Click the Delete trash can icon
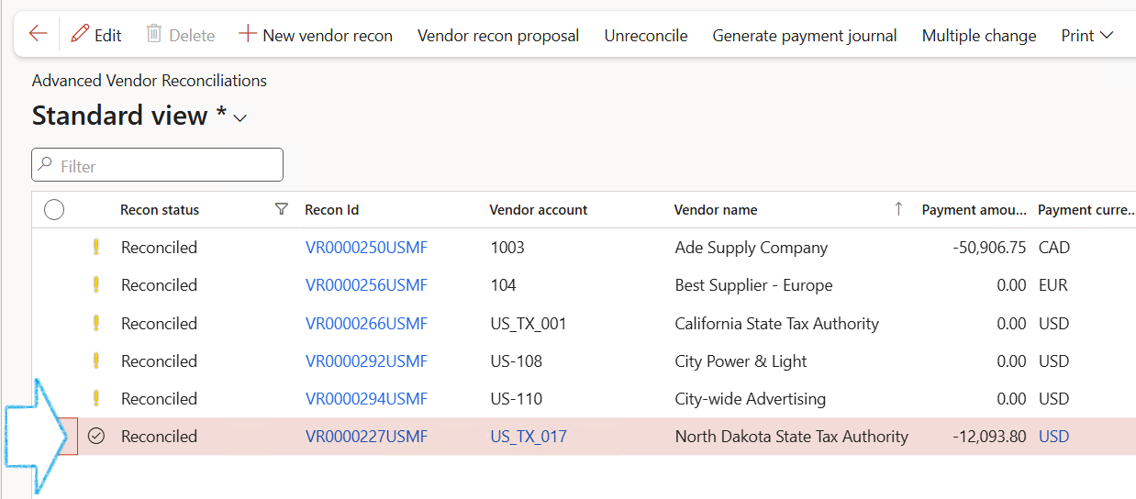 click(153, 34)
